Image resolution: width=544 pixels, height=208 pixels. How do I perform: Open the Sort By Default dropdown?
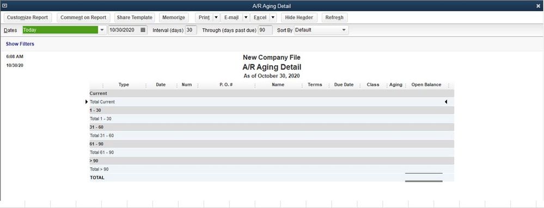coord(321,30)
